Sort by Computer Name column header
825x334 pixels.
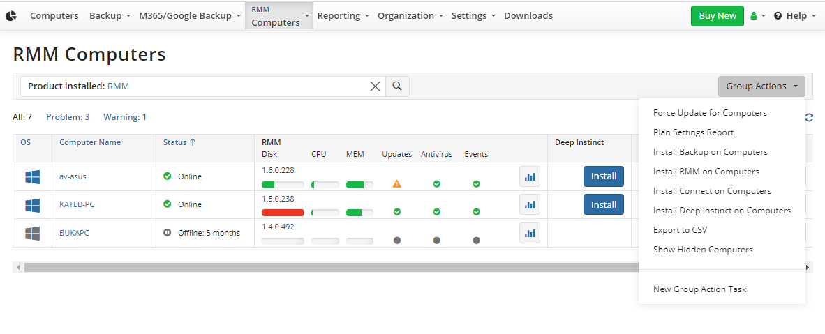point(90,142)
